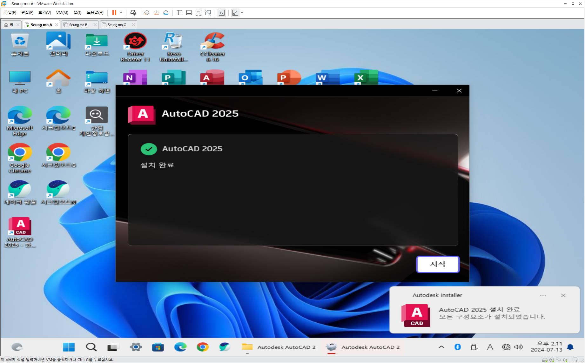
Task: Open VMware 파일(F) menu
Action: coord(10,13)
